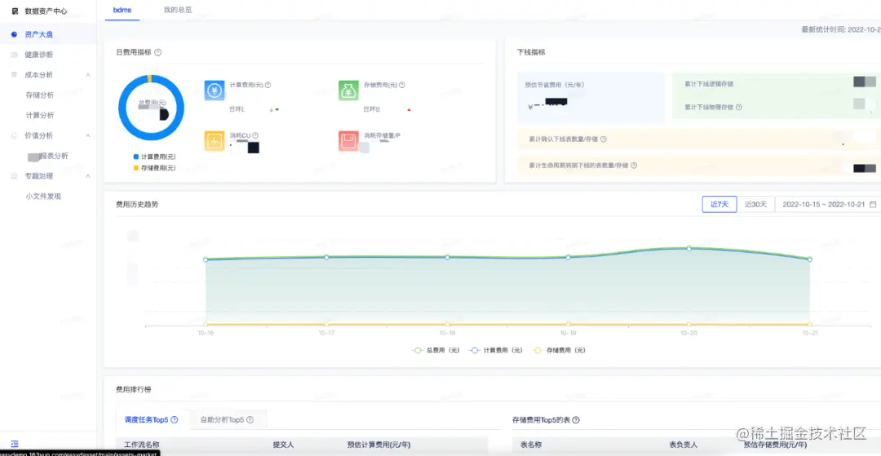Click the yellow 消耗CU icon
Screen dimensions: 881x456
pyautogui.click(x=215, y=141)
